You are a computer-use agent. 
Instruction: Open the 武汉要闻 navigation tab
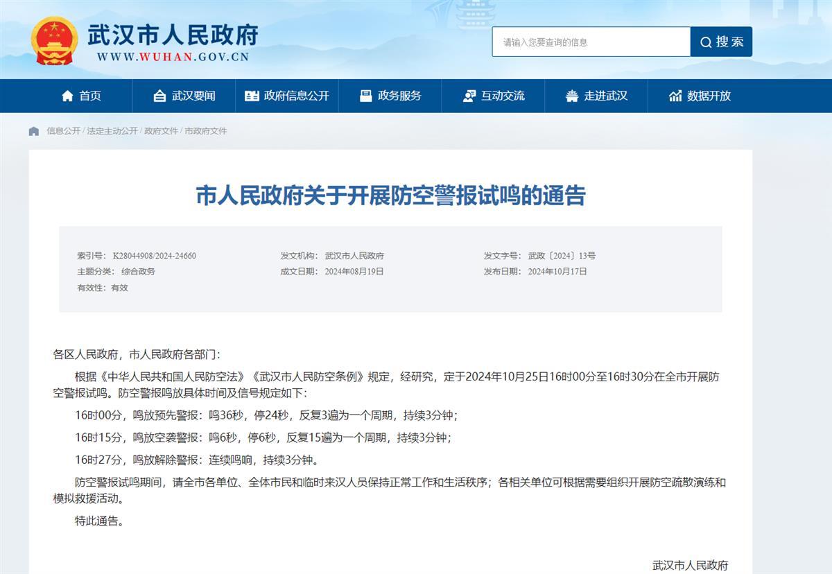pyautogui.click(x=193, y=96)
